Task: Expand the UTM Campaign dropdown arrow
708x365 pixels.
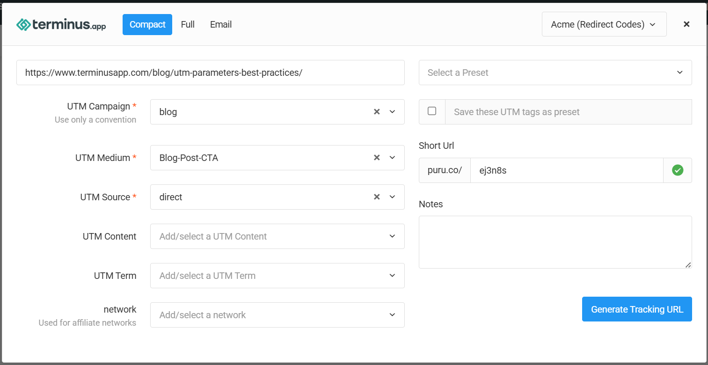Action: click(x=393, y=112)
